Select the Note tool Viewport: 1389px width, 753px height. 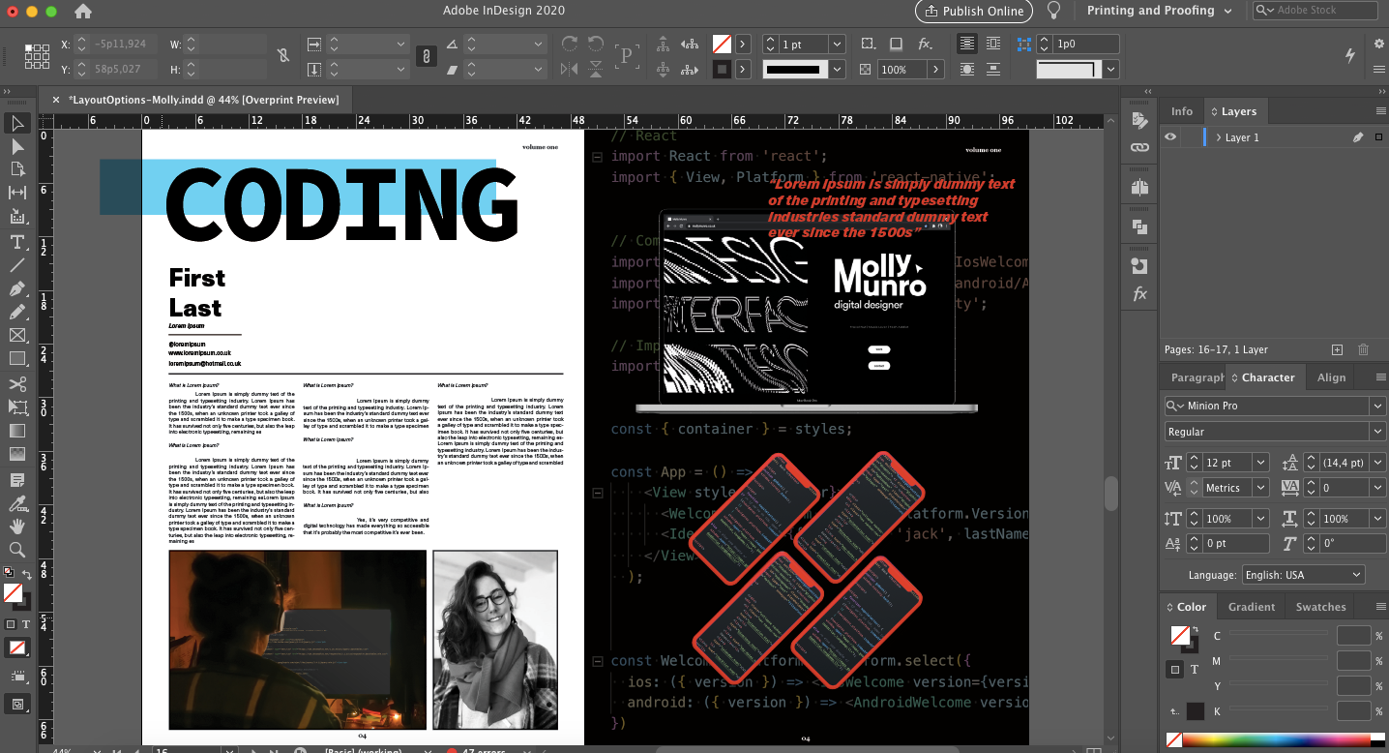(16, 480)
